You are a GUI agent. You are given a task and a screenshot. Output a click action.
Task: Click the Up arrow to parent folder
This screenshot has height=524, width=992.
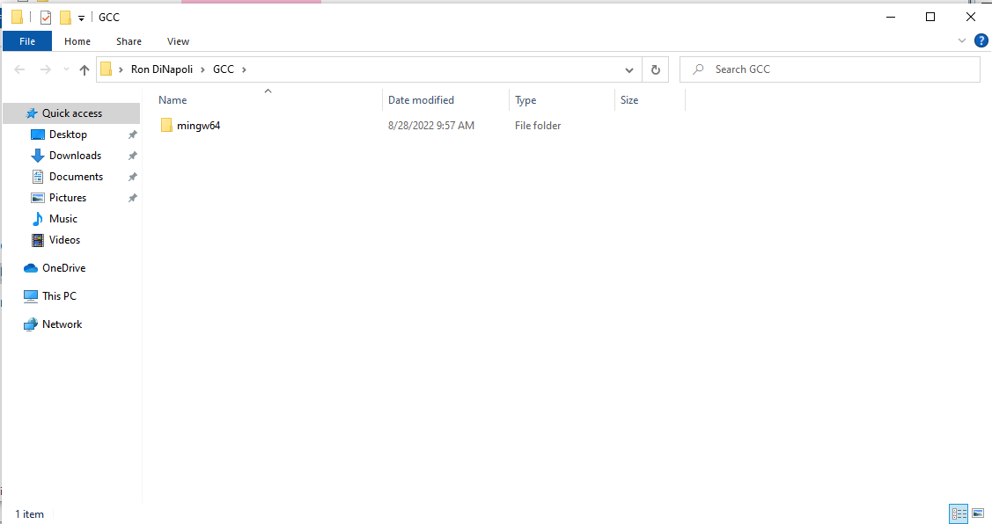click(x=85, y=69)
